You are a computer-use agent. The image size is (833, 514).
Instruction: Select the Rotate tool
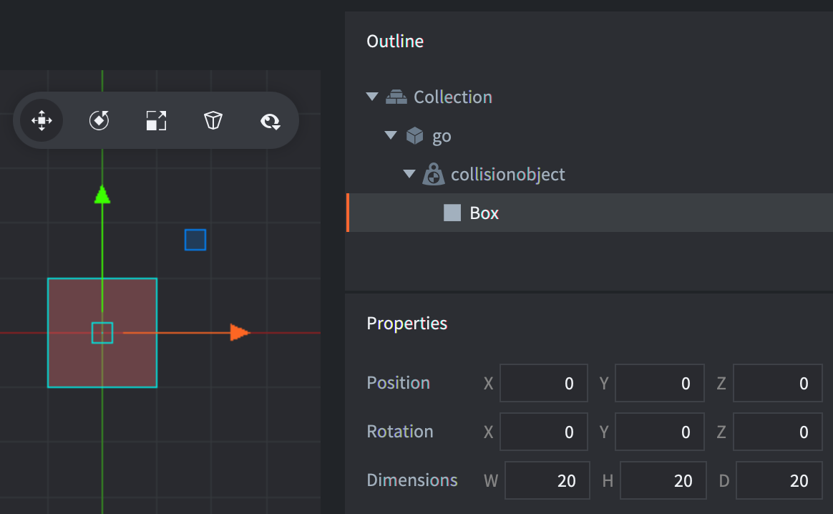pyautogui.click(x=99, y=120)
